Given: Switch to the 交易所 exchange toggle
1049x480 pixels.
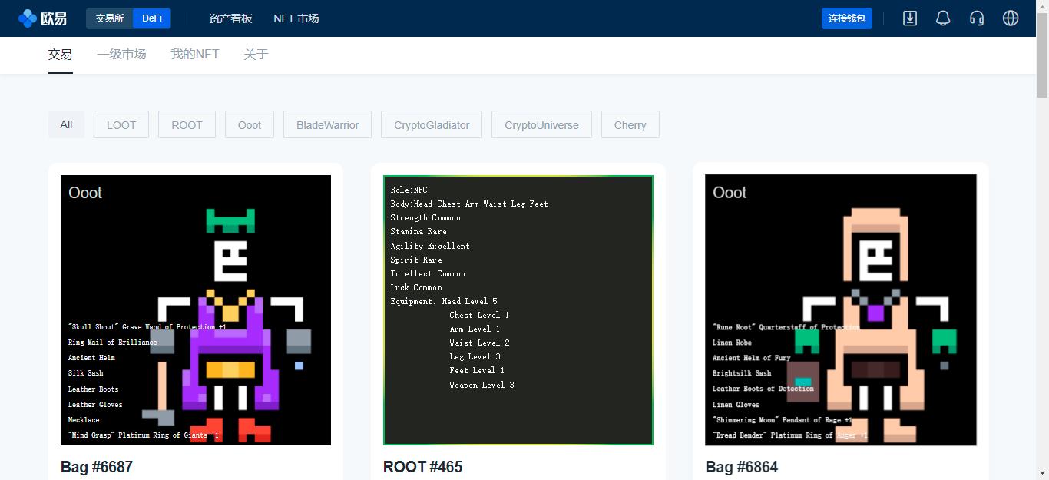Looking at the screenshot, I should point(110,18).
